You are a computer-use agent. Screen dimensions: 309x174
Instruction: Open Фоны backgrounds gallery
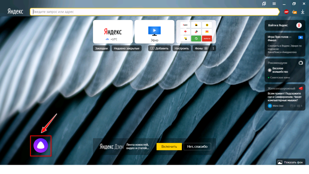(201, 48)
